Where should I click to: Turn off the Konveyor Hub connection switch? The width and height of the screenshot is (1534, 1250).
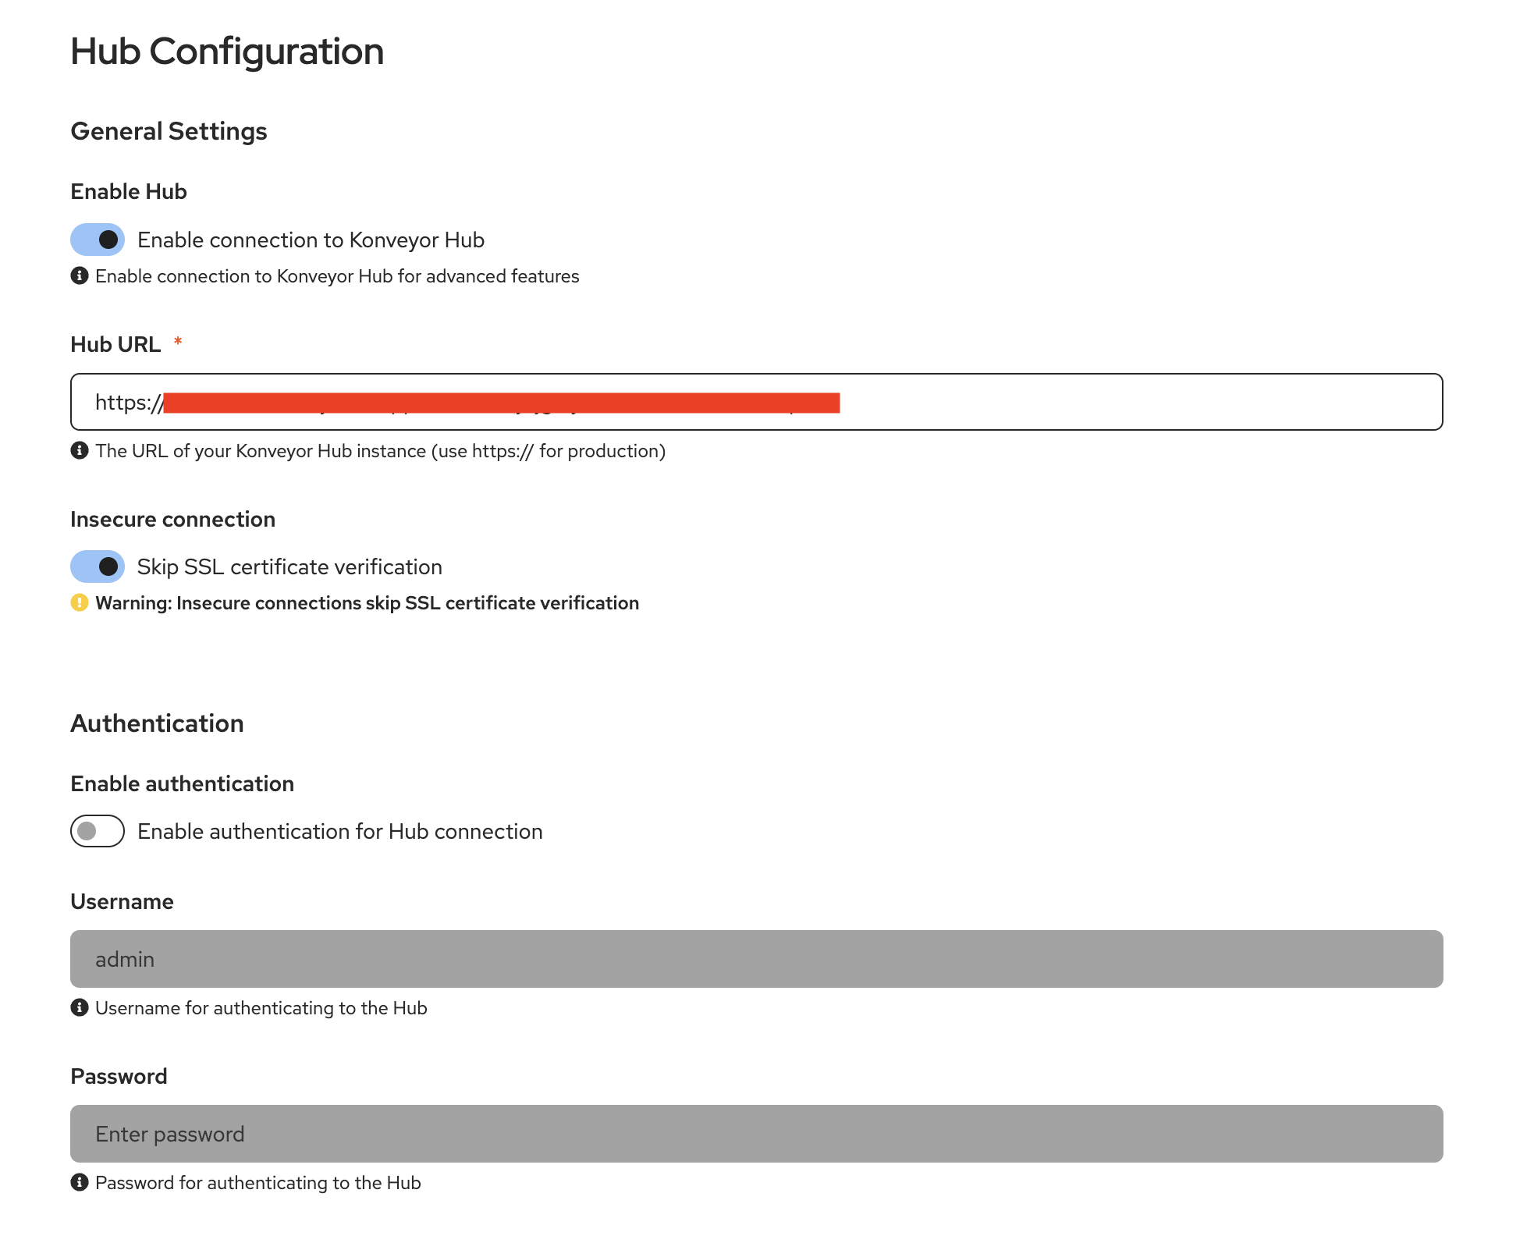pos(98,240)
